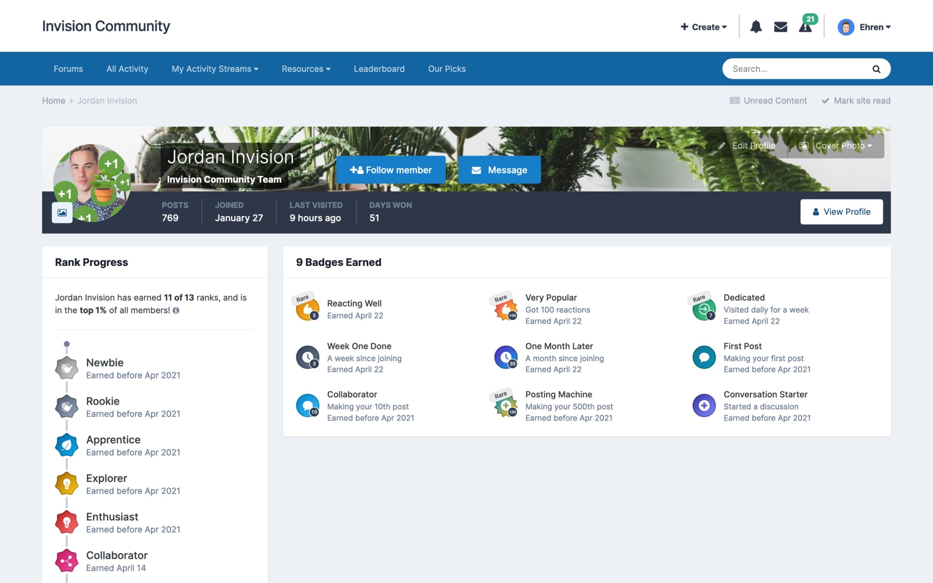Open reports warning icon with 21 badge

(805, 27)
